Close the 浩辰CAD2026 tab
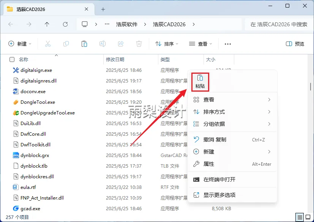This screenshot has width=314, height=222. [x=86, y=9]
